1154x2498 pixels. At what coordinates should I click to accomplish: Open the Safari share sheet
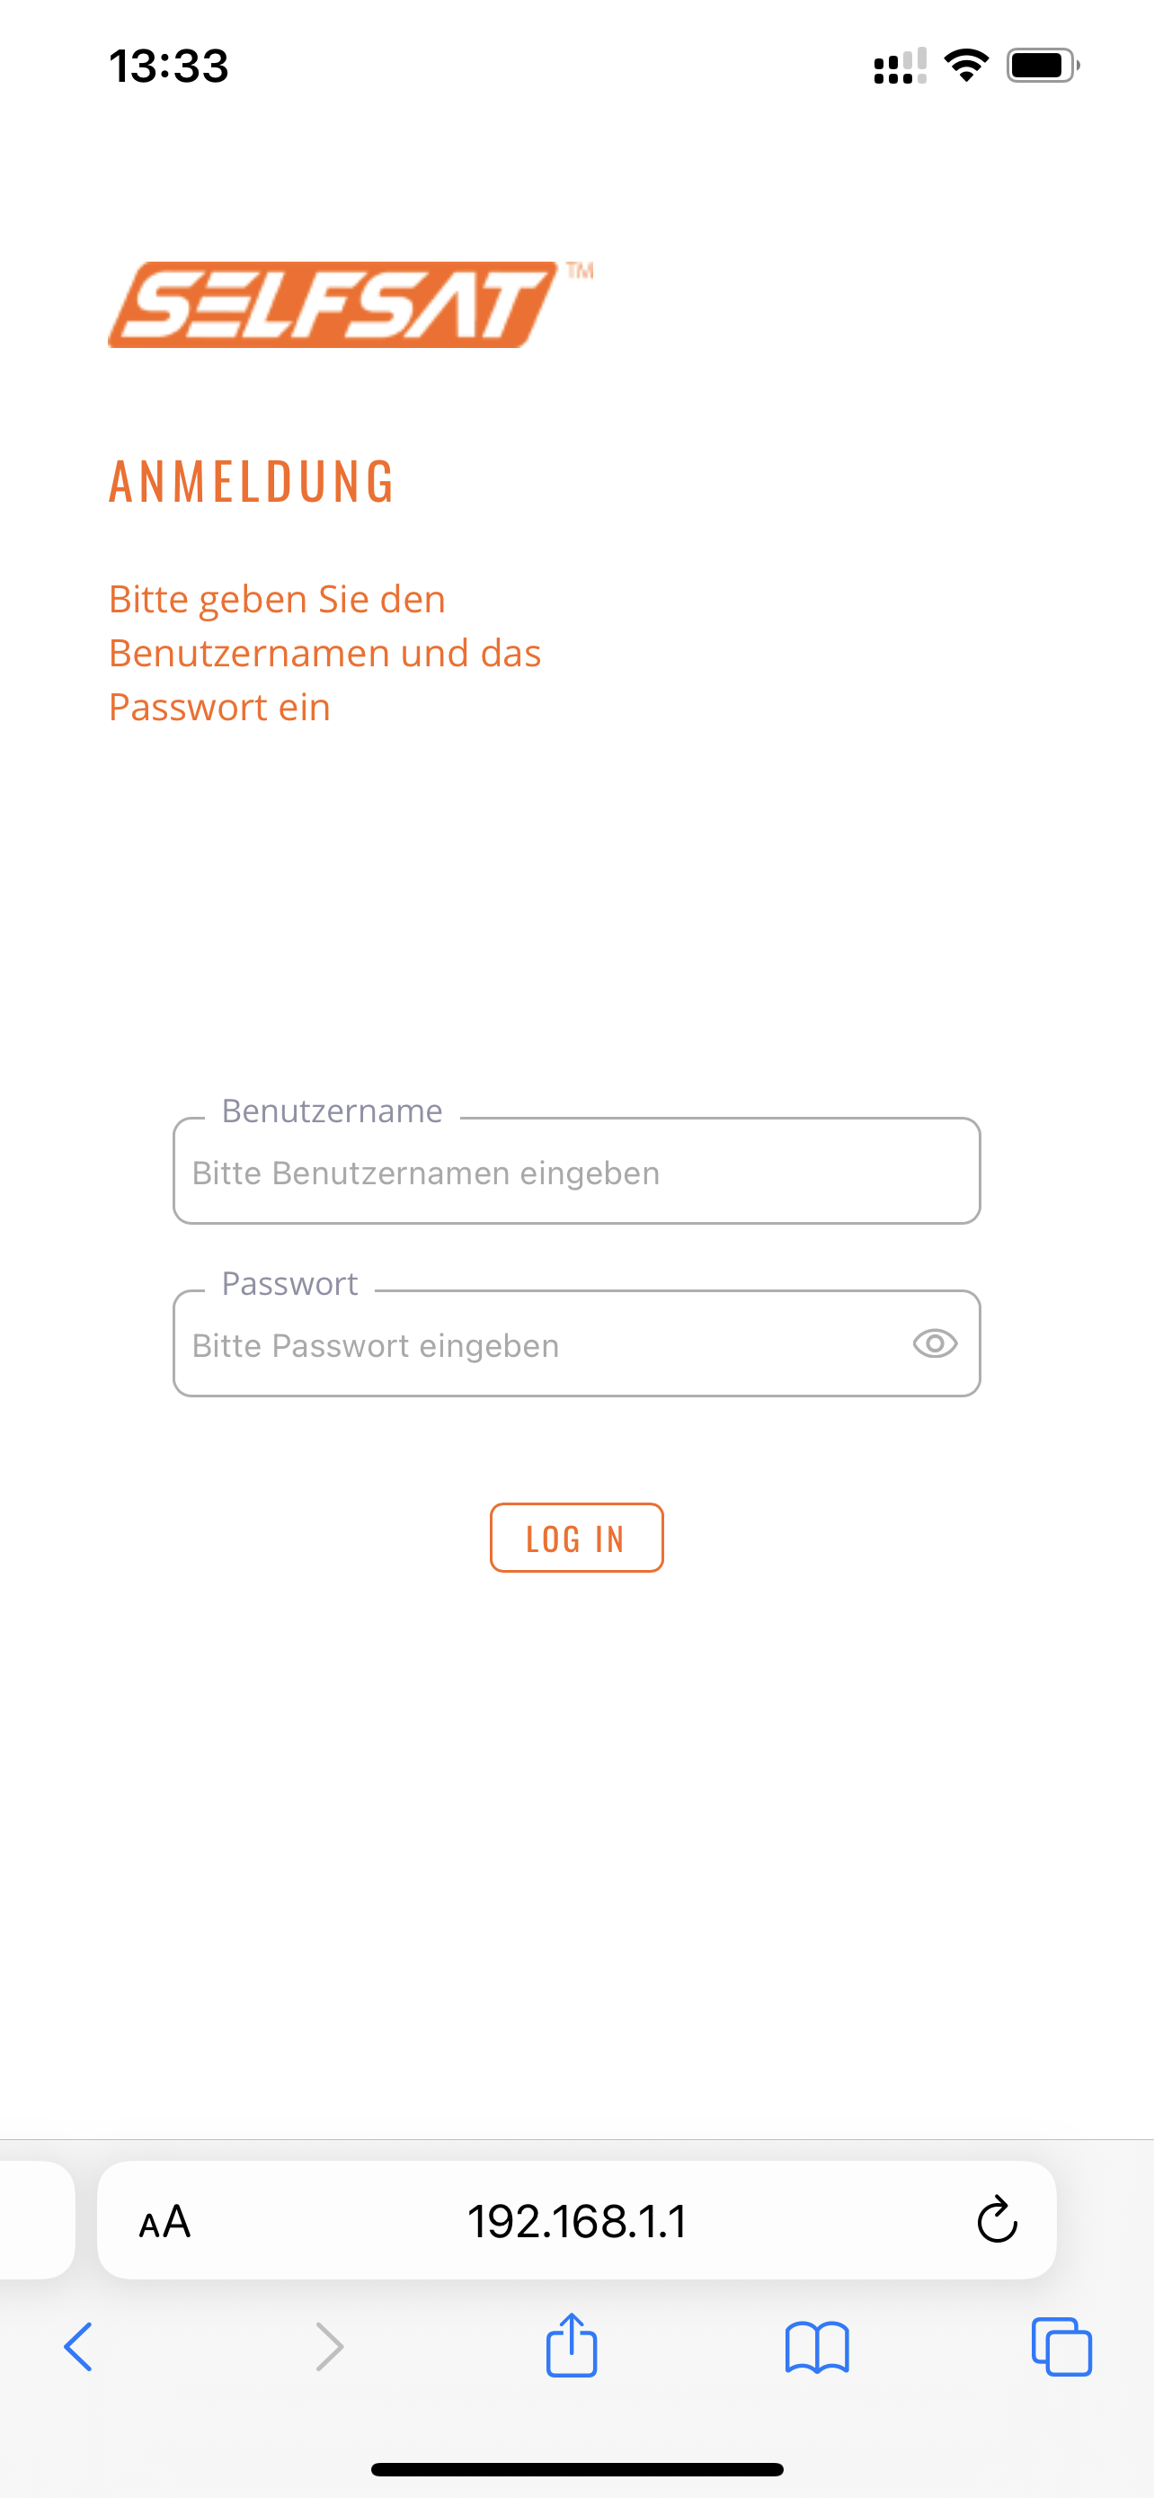pyautogui.click(x=572, y=2346)
